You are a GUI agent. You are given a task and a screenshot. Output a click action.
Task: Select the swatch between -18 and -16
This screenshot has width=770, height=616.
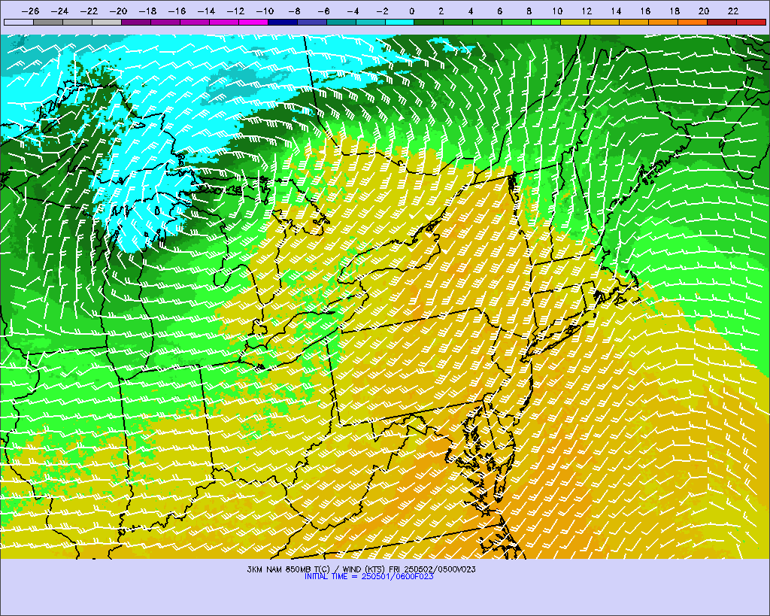tap(165, 22)
